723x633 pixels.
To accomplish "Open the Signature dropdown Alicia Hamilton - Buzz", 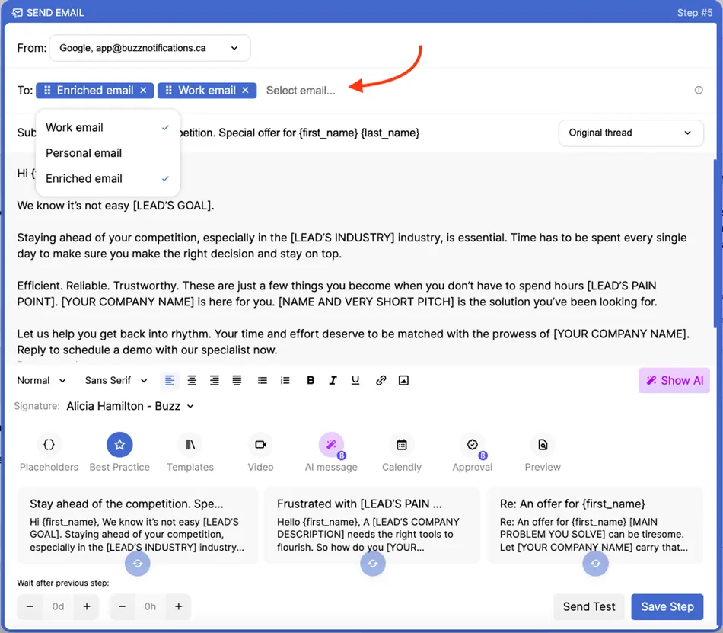I will pyautogui.click(x=130, y=406).
